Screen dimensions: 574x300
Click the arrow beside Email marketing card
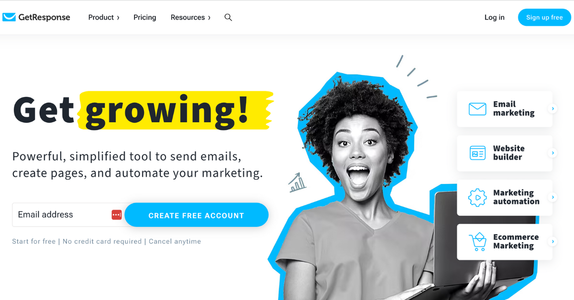[x=553, y=109]
